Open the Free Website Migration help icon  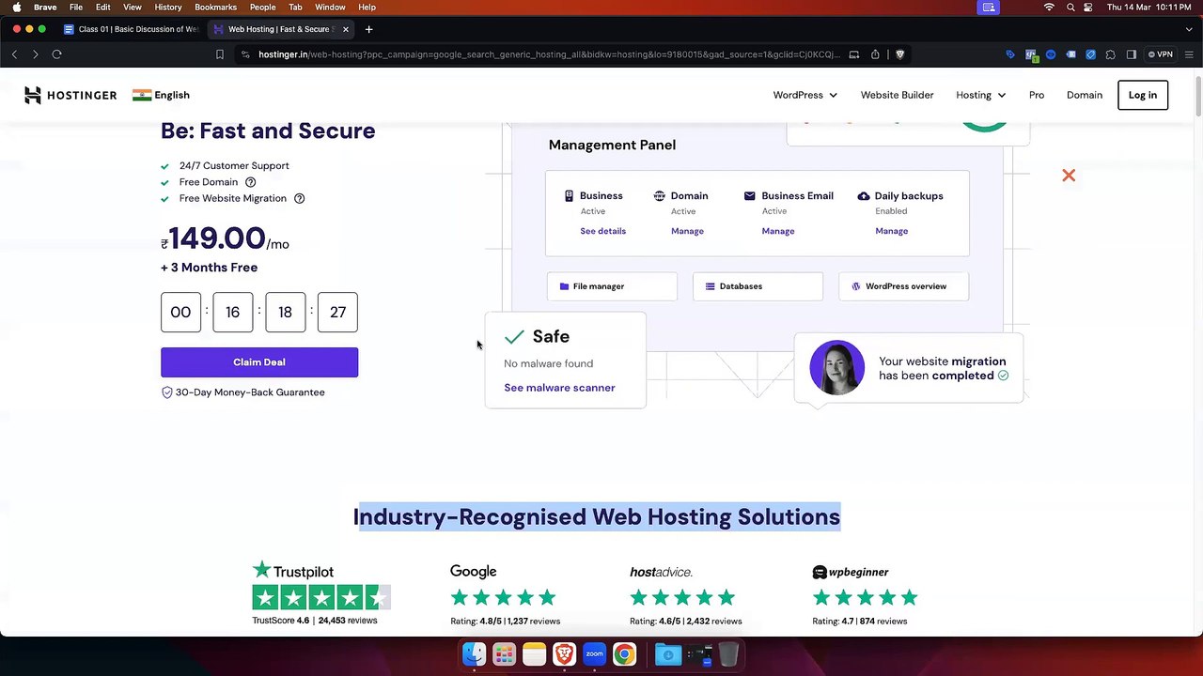(299, 198)
